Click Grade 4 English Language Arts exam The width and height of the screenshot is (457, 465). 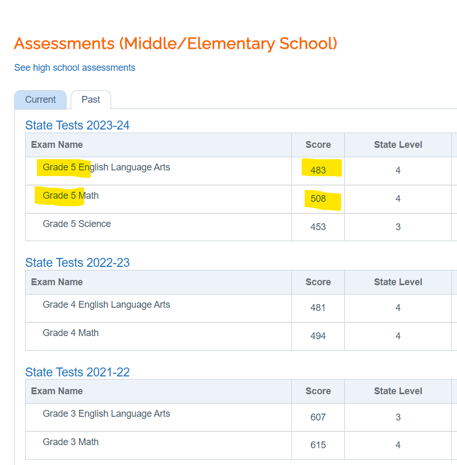[x=106, y=305]
